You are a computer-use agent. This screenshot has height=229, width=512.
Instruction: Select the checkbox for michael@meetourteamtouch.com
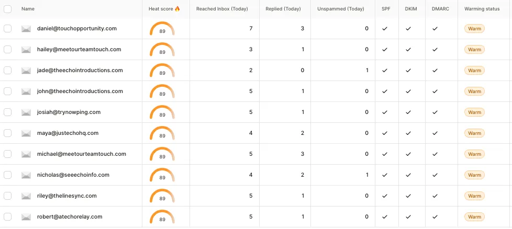point(7,154)
